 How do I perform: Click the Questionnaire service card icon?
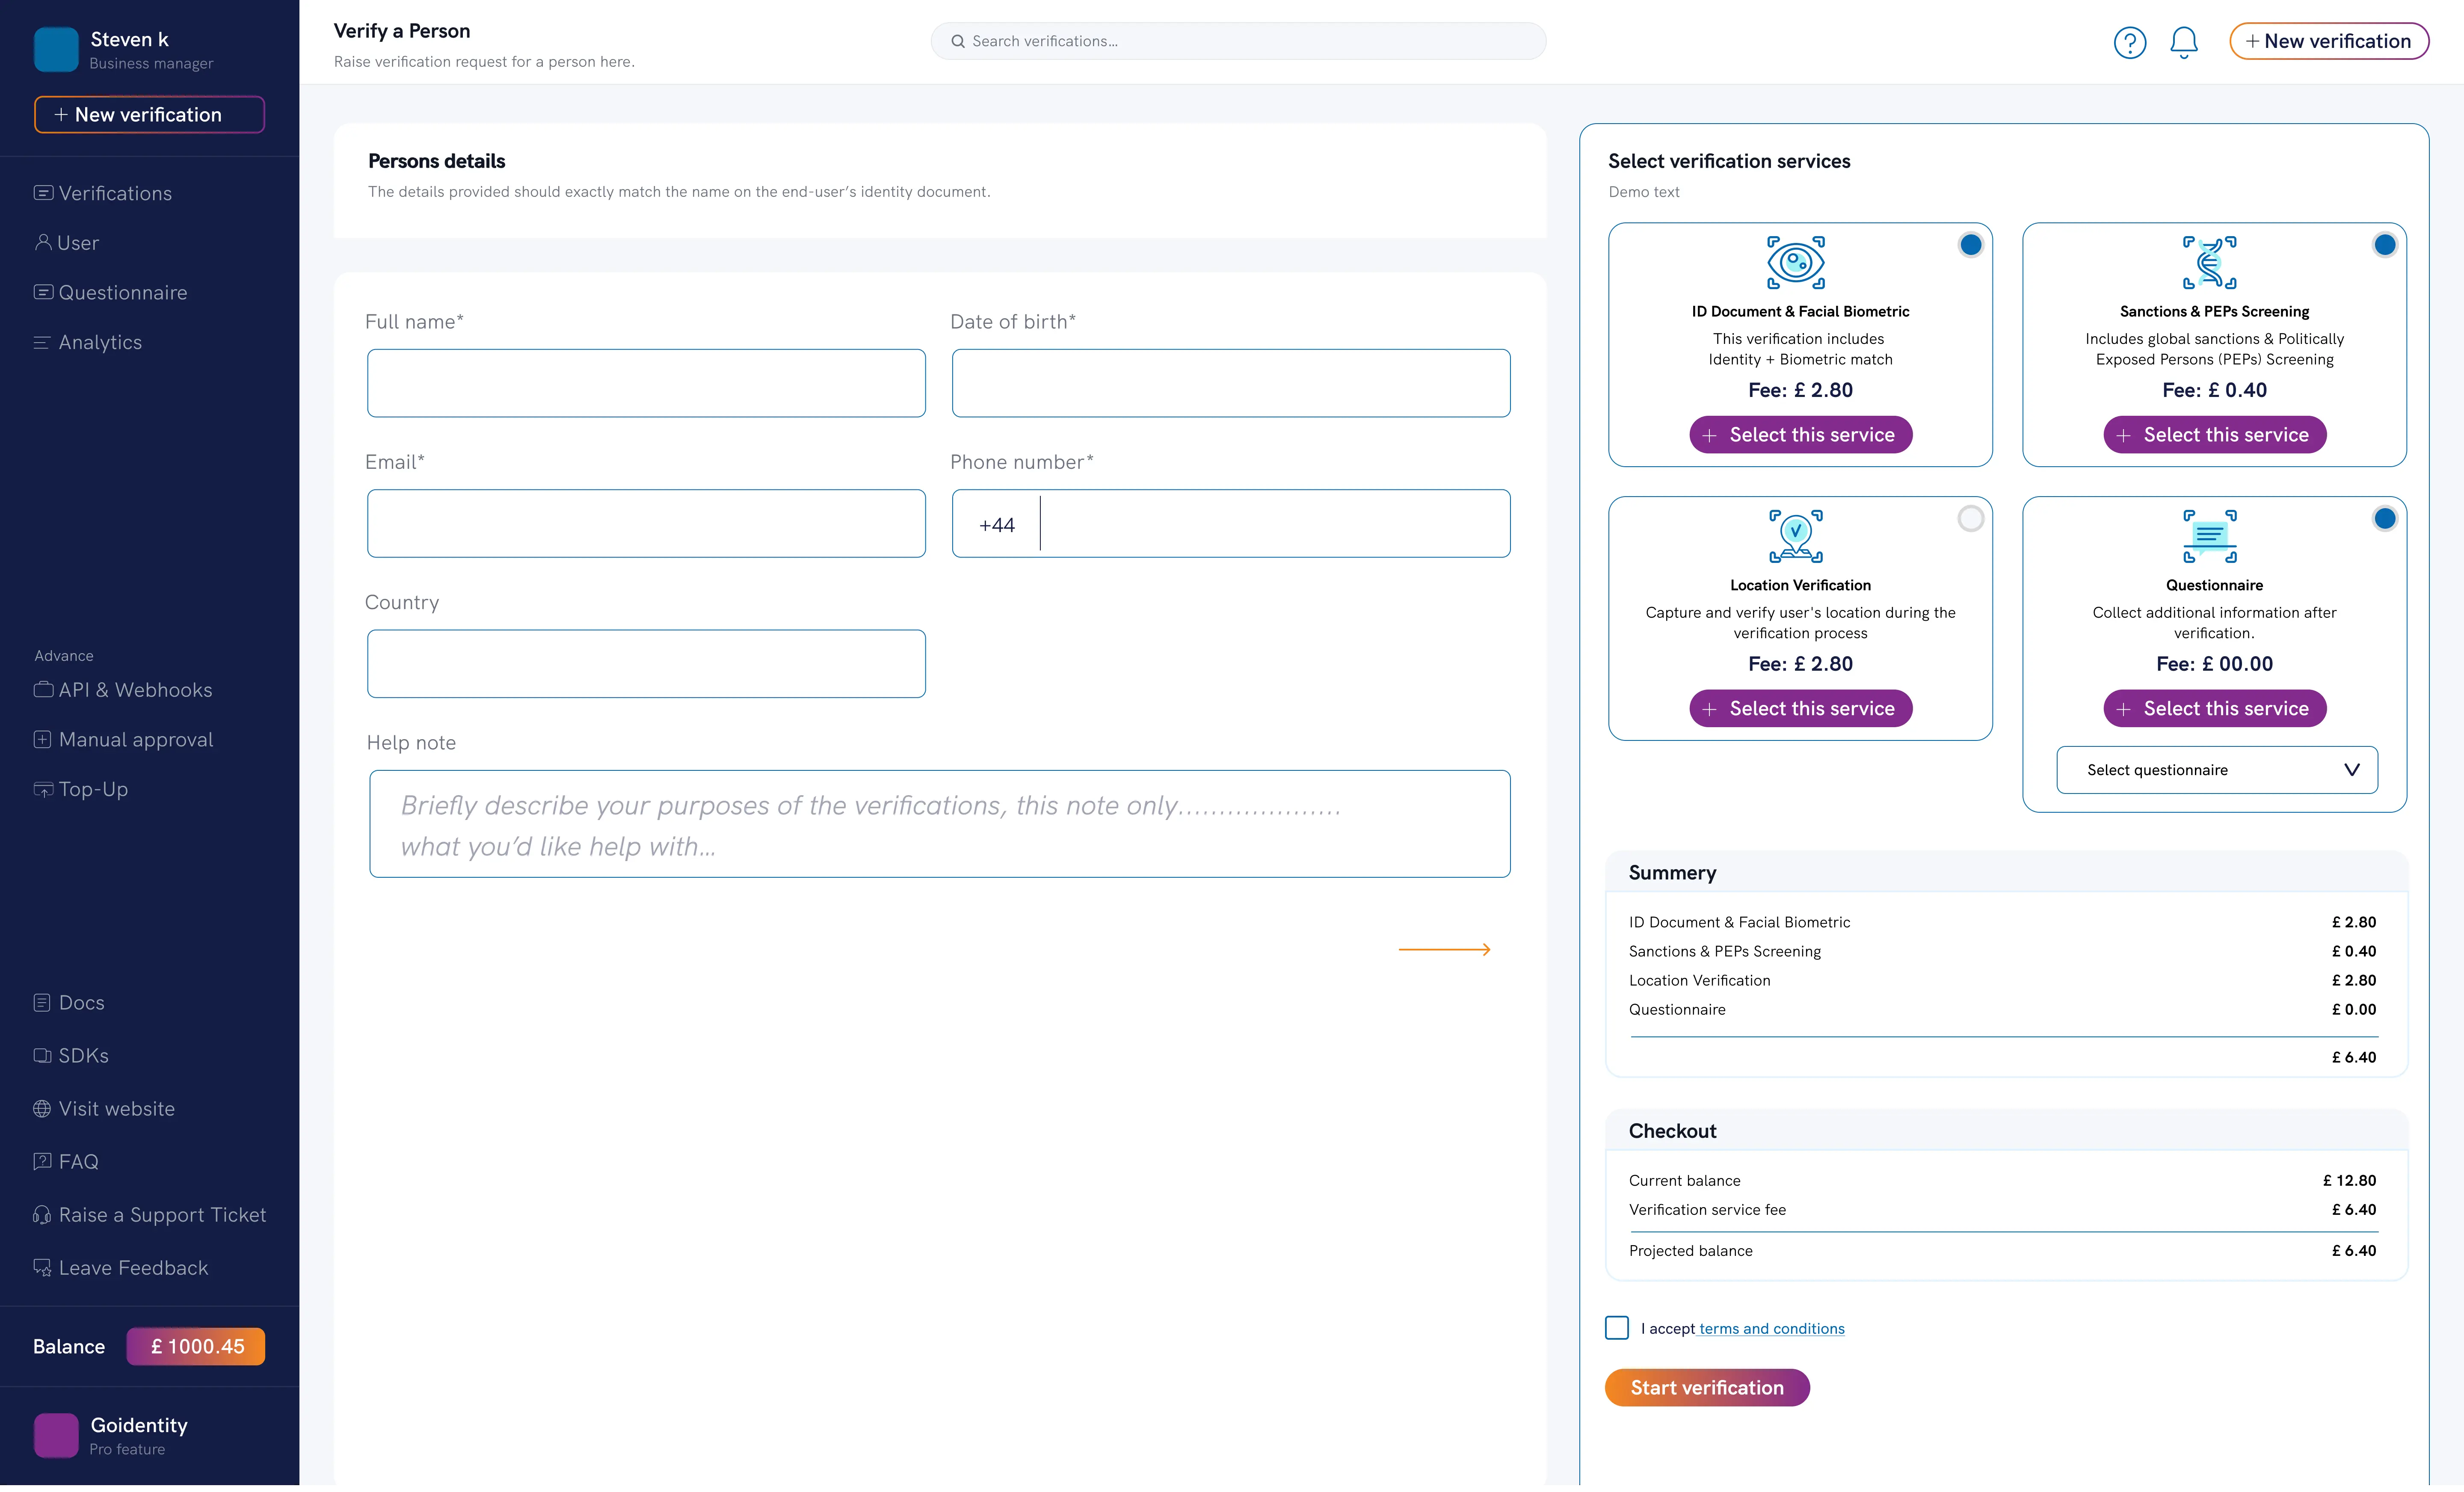point(2210,536)
